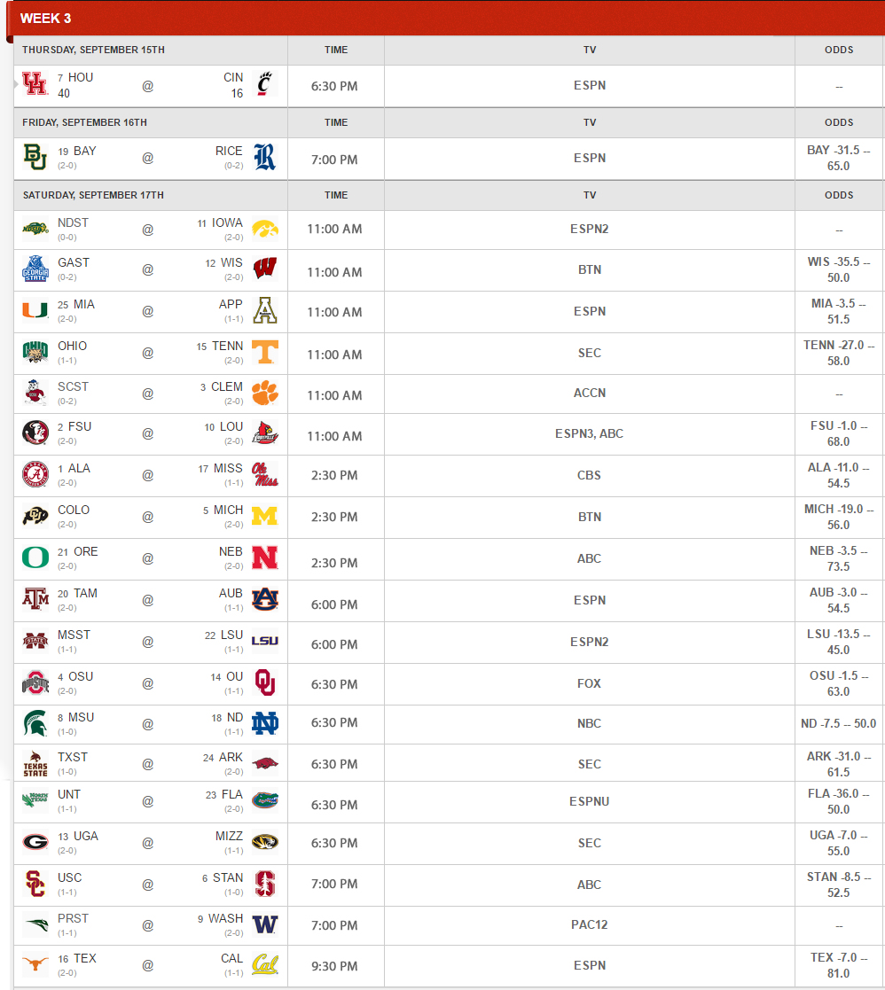Open the FSU team link
Screen dimensions: 885x990
tap(80, 427)
